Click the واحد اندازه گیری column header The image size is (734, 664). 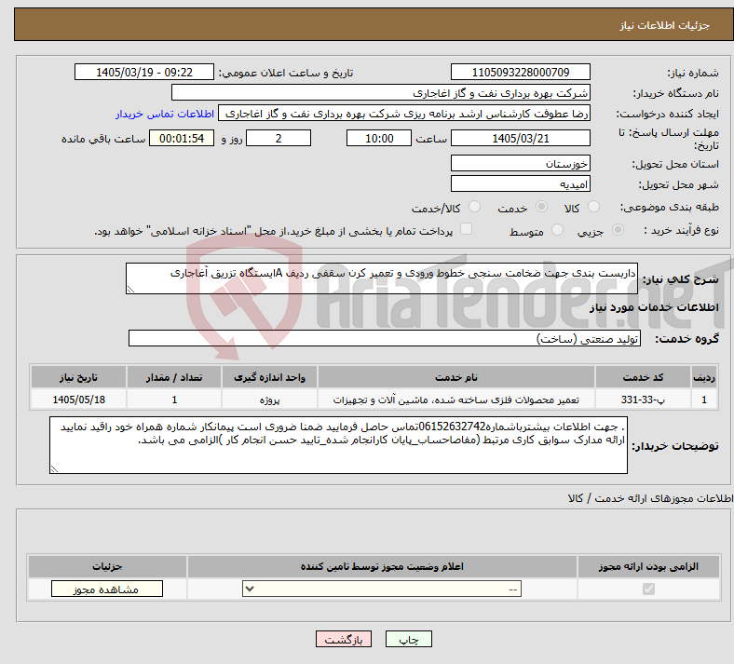269,377
